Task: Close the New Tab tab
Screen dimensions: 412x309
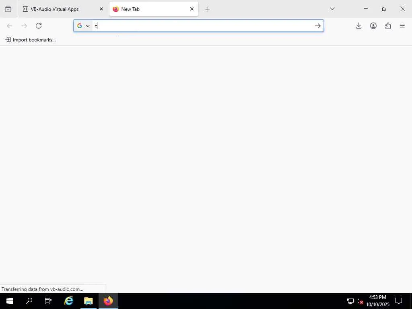Action: click(192, 9)
